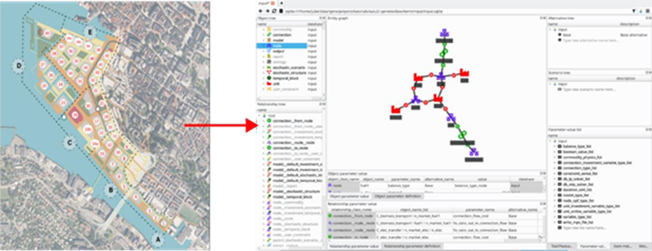The width and height of the screenshot is (652, 251).
Task: Click the back navigation arrow
Action: coord(261,11)
